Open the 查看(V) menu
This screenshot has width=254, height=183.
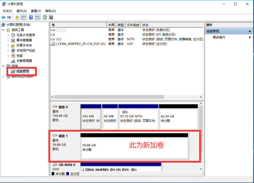[36, 11]
